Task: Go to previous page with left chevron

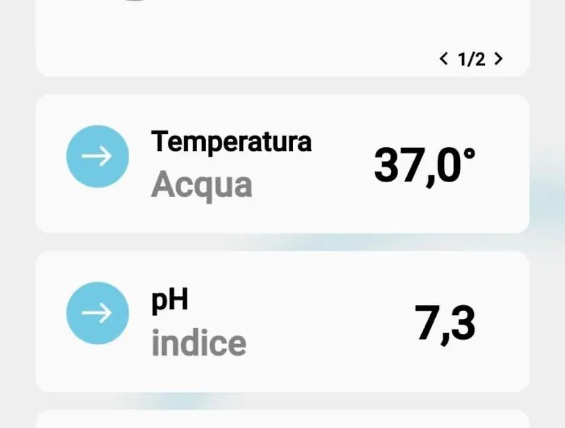Action: pyautogui.click(x=444, y=59)
